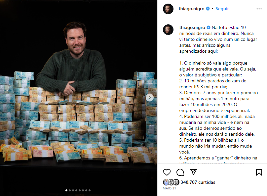The image size is (267, 196).
Task: Advance to next photo with arrow
Action: coord(150,98)
